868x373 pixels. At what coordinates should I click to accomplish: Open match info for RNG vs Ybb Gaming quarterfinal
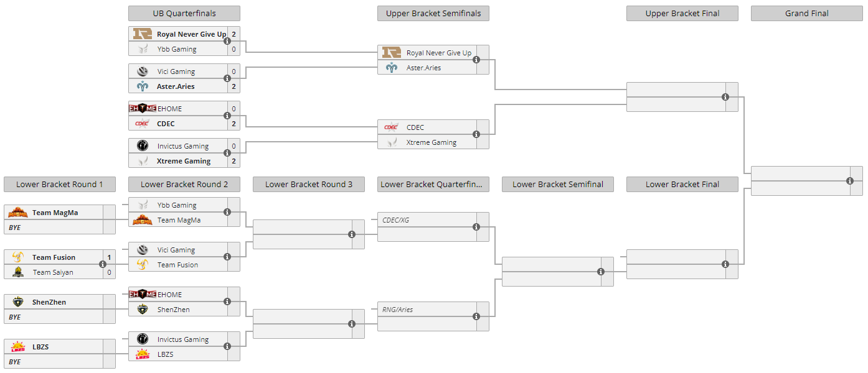pos(227,42)
